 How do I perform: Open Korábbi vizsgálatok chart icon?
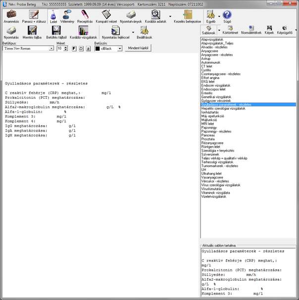[83, 31]
